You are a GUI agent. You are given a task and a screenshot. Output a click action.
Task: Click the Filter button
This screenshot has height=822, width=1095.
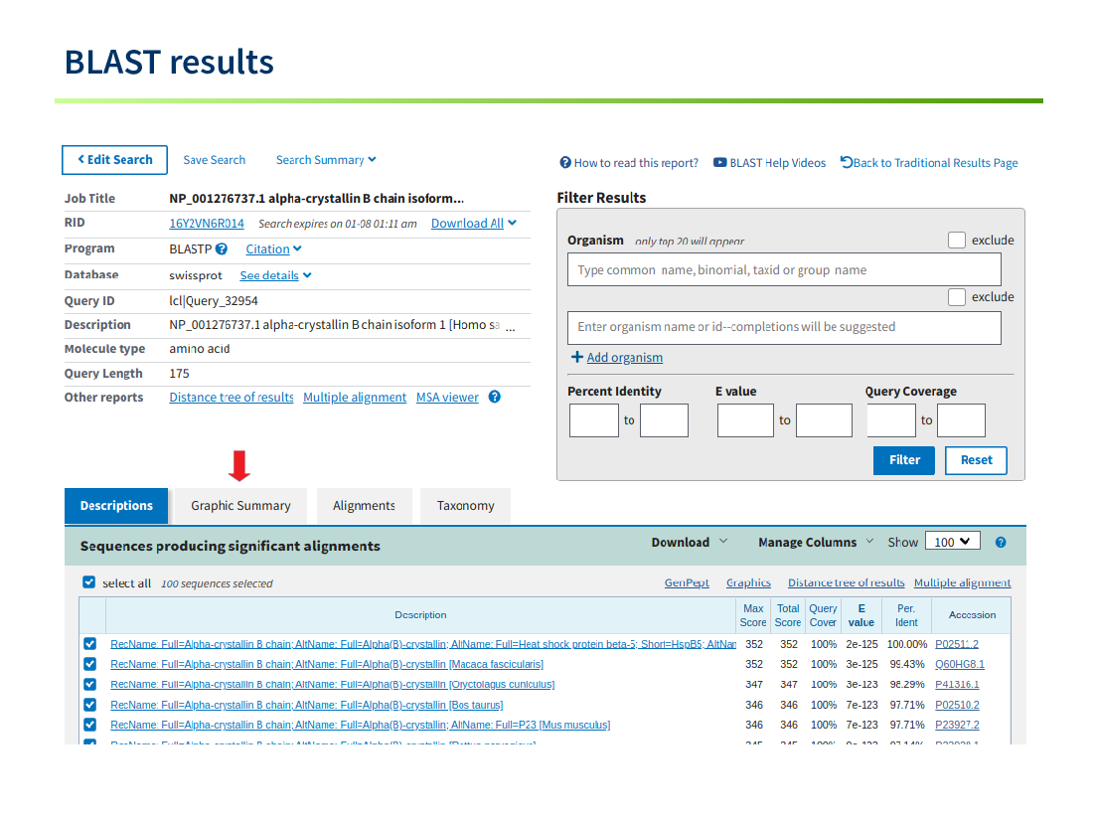click(x=903, y=460)
